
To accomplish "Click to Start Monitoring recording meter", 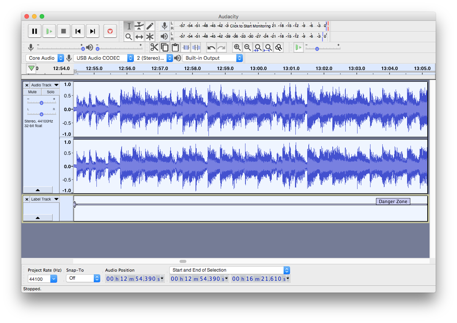I will coord(250,26).
